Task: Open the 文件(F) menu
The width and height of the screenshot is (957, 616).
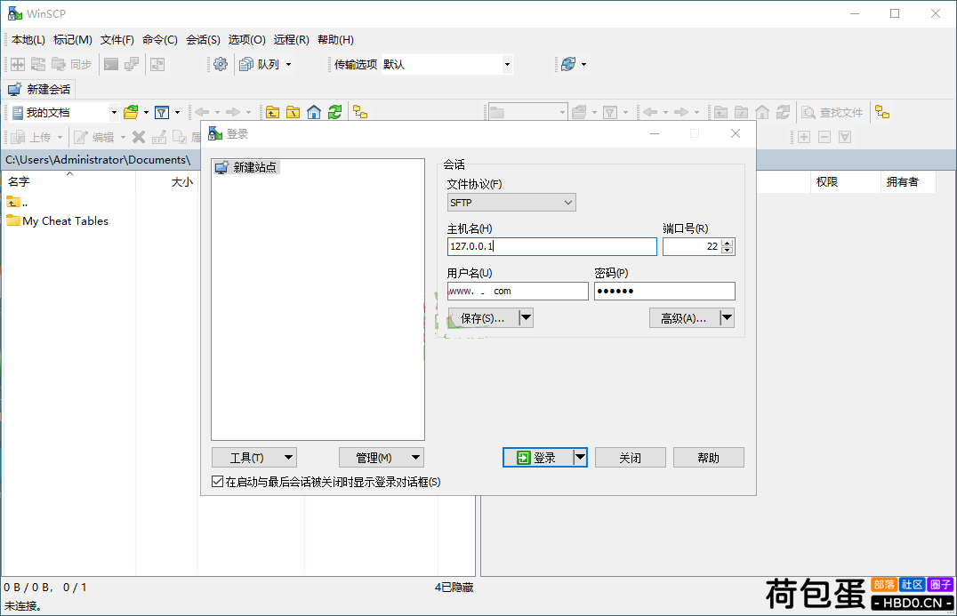Action: 117,40
